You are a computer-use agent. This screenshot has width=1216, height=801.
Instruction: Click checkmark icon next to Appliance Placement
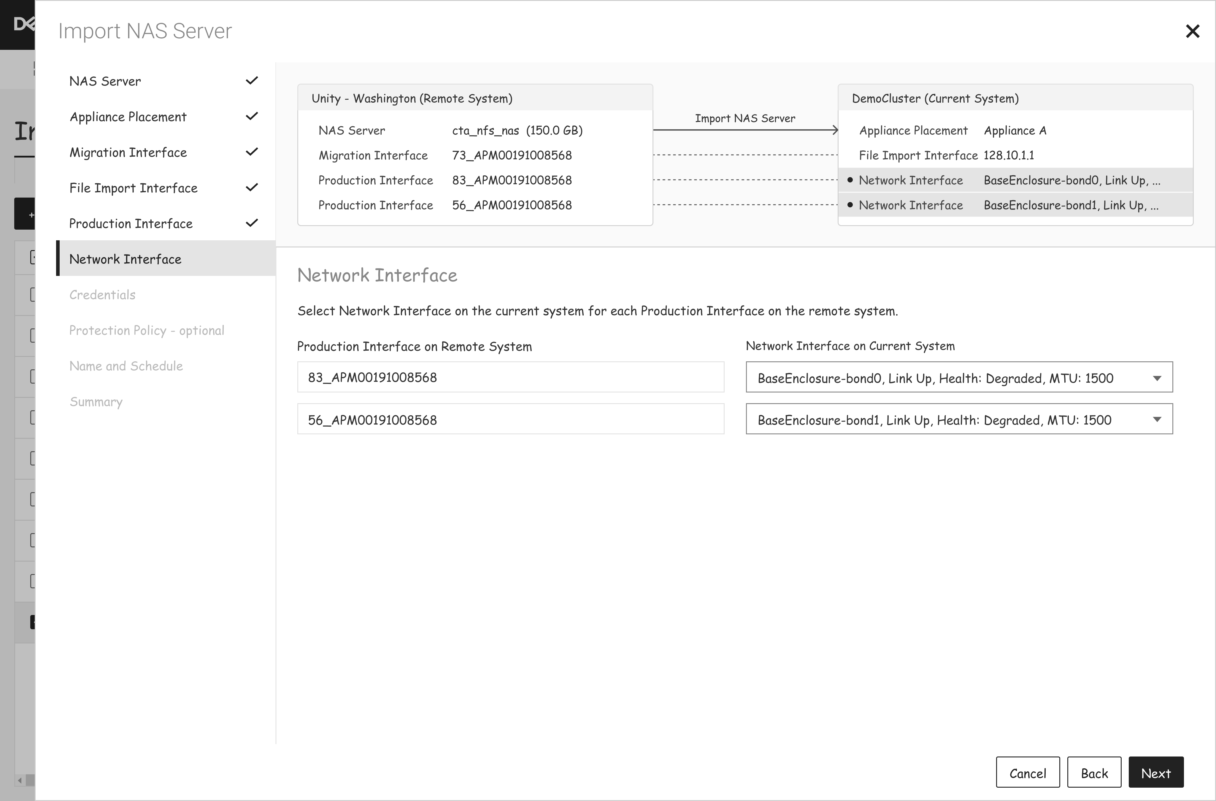pyautogui.click(x=251, y=117)
